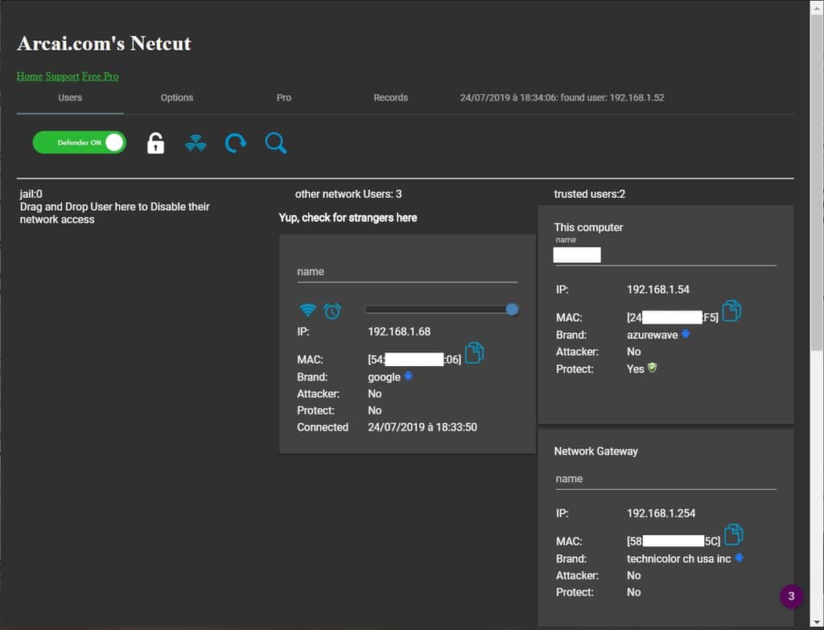Click the magnifier search icon
Viewport: 824px width, 630px height.
tap(275, 143)
